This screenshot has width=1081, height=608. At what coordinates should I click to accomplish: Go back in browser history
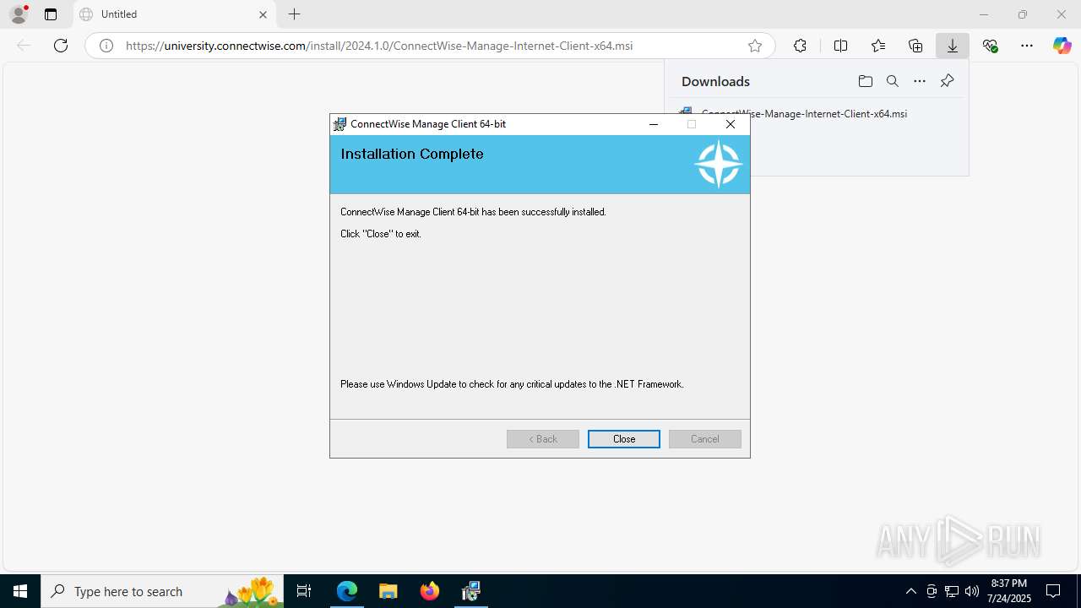(24, 46)
